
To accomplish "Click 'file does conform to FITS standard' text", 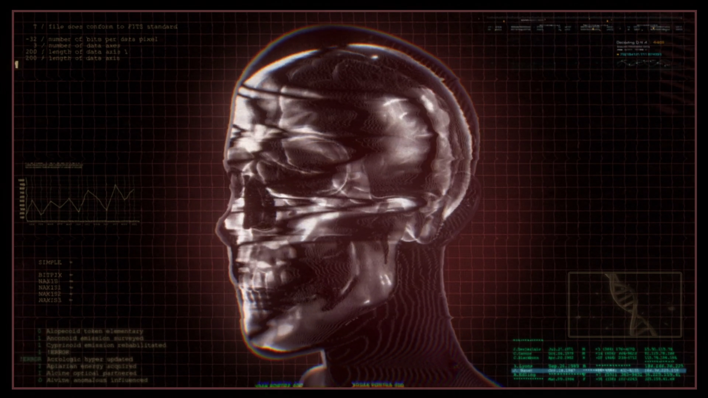I will [112, 27].
